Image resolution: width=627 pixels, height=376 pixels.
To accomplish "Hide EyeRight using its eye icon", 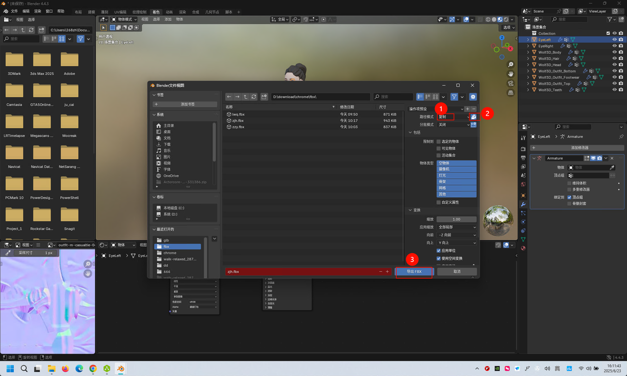I will pos(614,46).
